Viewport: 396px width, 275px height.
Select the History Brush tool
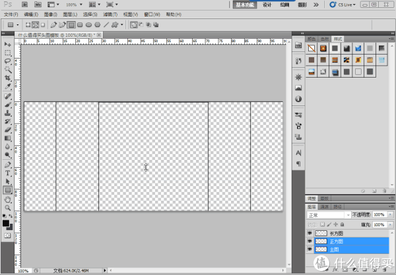[x=7, y=122]
